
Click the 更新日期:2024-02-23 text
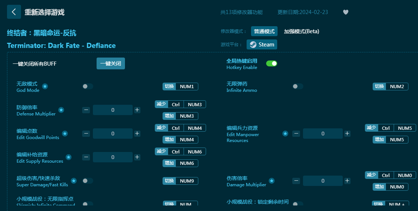(x=303, y=12)
